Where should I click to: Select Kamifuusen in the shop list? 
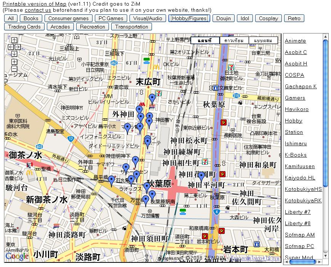[300, 166]
